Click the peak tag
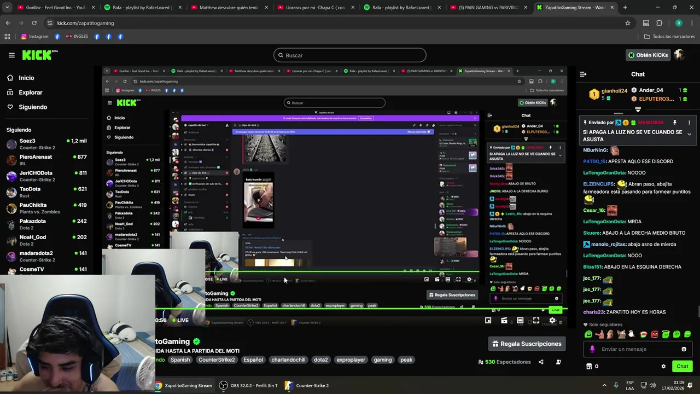700x394 pixels. (x=406, y=360)
